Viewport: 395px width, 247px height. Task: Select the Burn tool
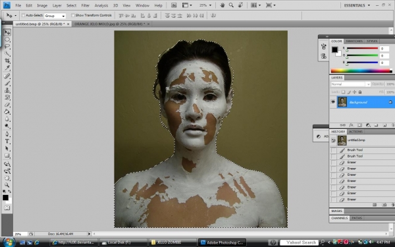(7, 126)
